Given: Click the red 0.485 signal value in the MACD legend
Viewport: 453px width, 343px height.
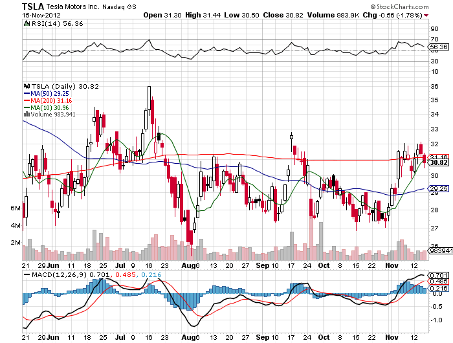Looking at the screenshot, I should pos(126,274).
